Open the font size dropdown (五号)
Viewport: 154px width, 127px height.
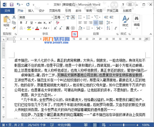click(x=63, y=17)
